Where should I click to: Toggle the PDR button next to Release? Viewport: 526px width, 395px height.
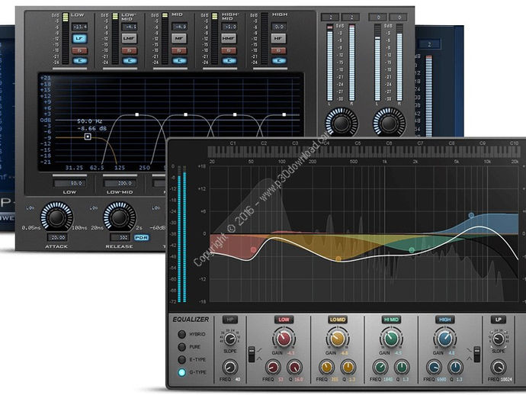[x=141, y=238]
